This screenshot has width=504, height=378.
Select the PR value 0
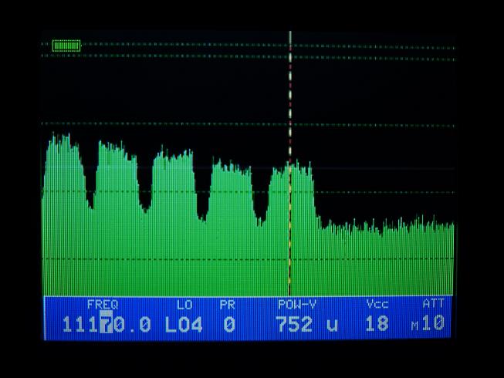coord(228,324)
